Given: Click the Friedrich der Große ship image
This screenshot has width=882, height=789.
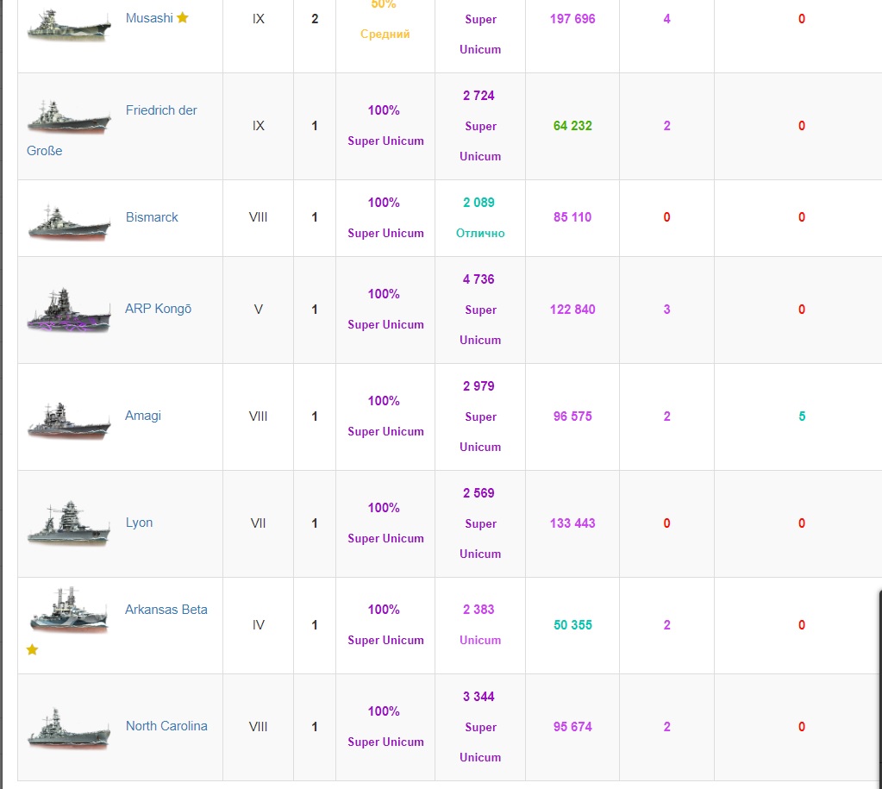Looking at the screenshot, I should [69, 116].
